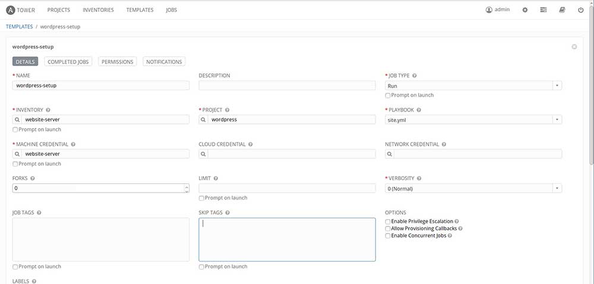Click the Ansible Tower logo icon

click(x=11, y=9)
